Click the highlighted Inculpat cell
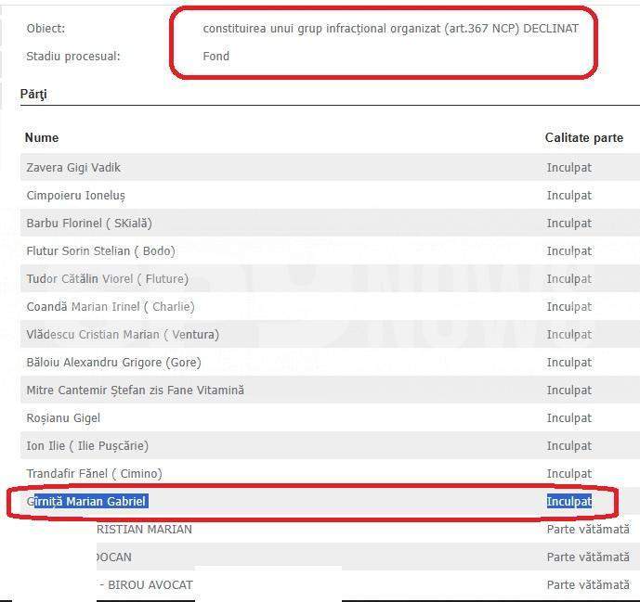This screenshot has height=602, width=640. 568,502
